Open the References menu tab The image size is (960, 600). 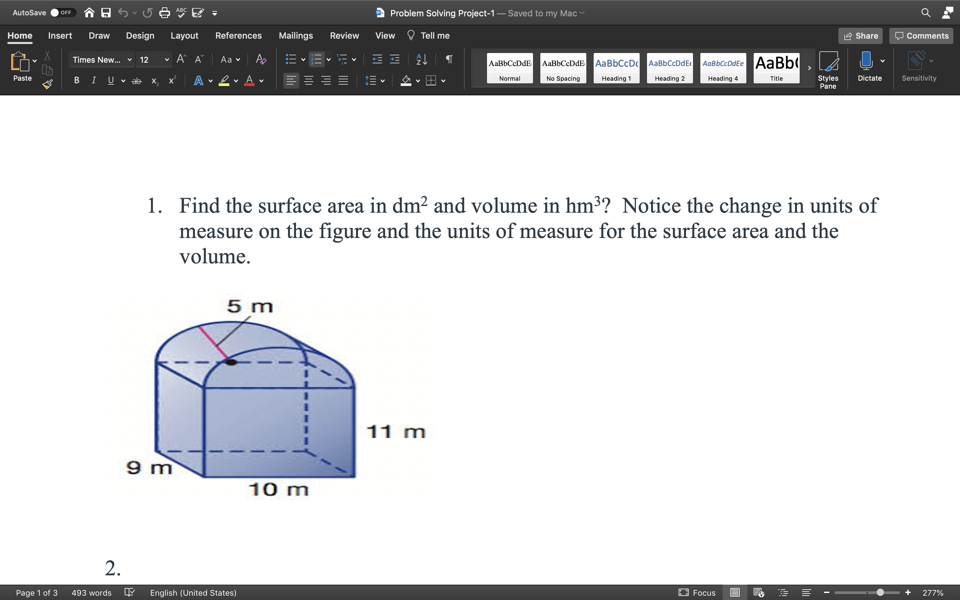coord(238,35)
